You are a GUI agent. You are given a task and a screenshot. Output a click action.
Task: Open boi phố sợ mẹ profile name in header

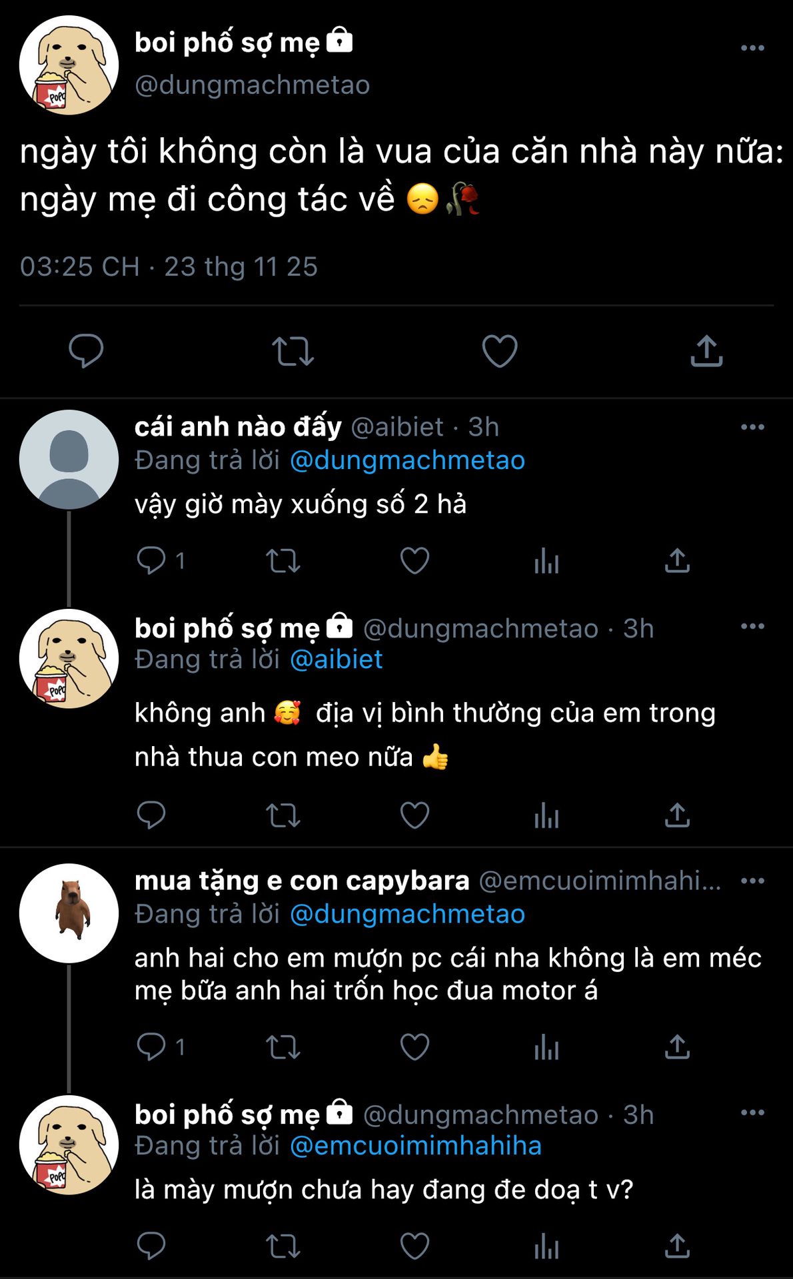pos(227,43)
